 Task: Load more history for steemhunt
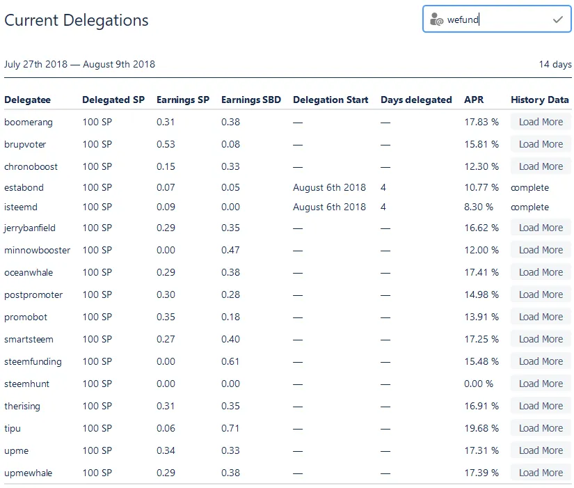tap(541, 384)
